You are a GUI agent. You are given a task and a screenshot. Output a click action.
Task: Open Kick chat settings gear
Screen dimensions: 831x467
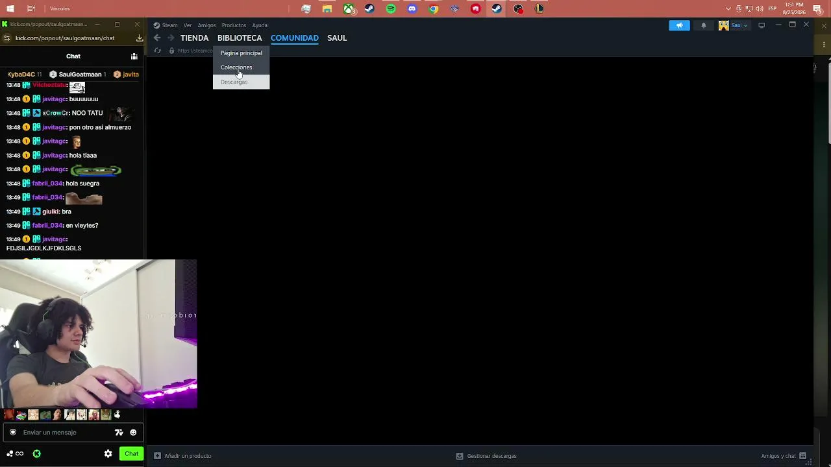coord(108,454)
